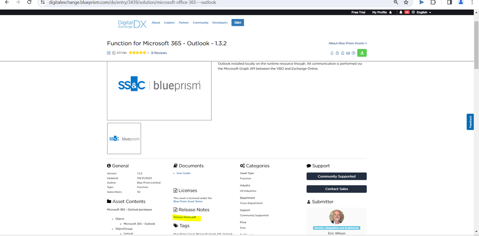
Task: Click the five-star rating
Action: pyautogui.click(x=137, y=53)
